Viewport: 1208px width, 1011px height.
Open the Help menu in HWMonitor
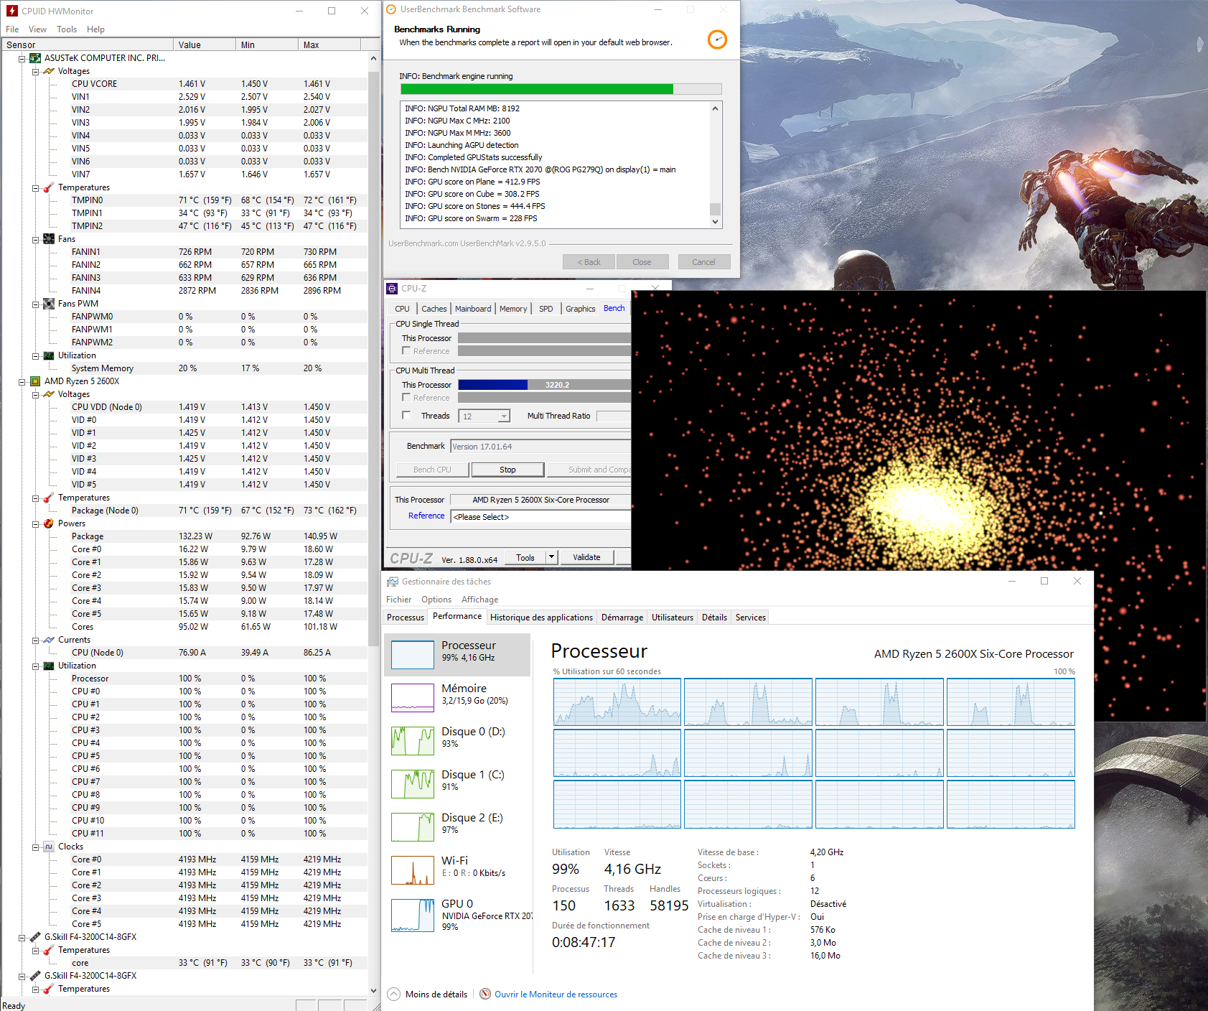95,29
